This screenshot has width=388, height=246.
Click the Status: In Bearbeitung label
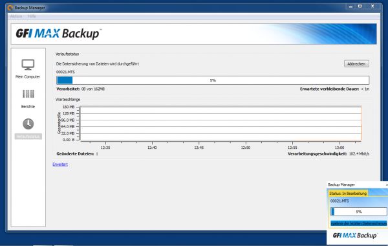pos(348,193)
